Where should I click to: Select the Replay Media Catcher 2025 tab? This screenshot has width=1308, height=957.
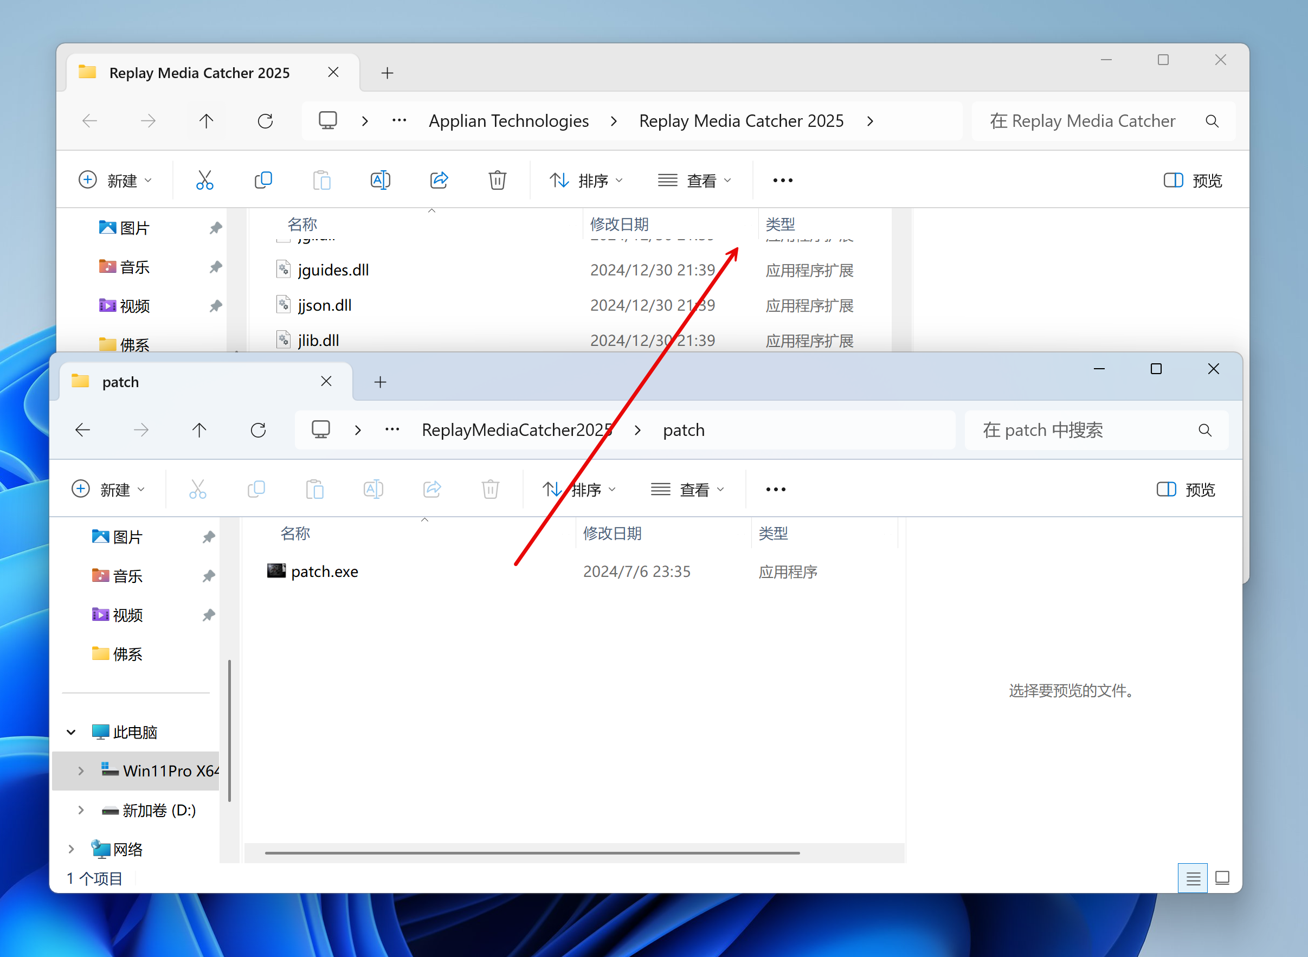199,73
